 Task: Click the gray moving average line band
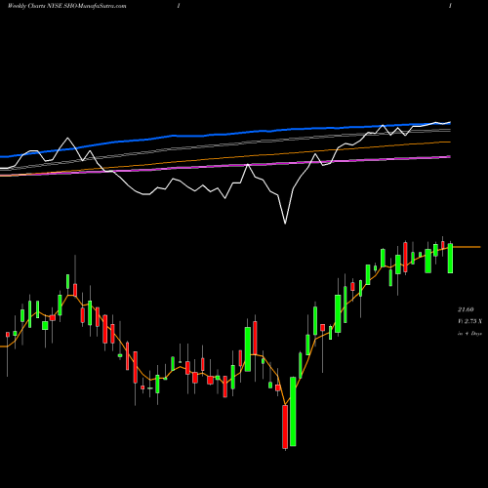[x=227, y=145]
